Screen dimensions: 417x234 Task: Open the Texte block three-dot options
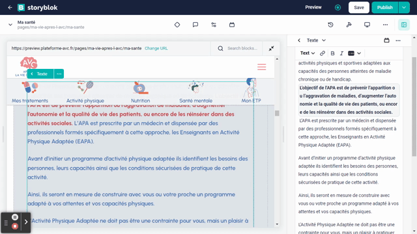[59, 73]
